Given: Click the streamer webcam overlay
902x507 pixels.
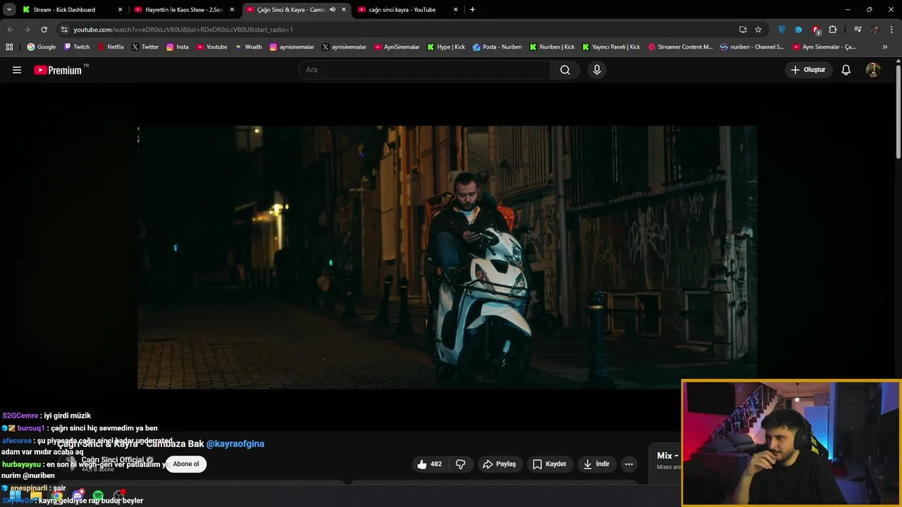Looking at the screenshot, I should [x=791, y=444].
